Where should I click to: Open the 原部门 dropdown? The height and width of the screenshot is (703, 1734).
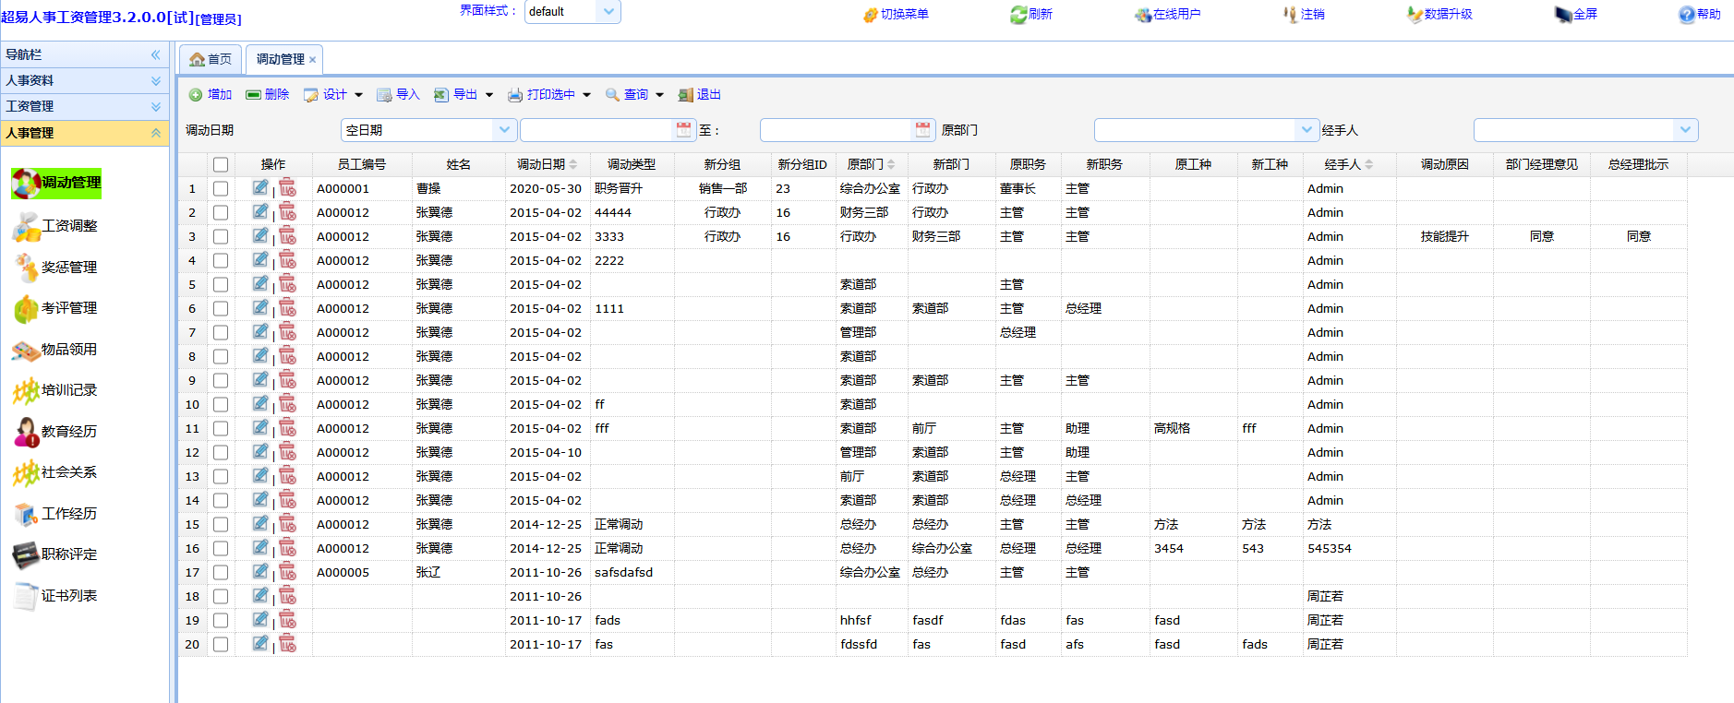pos(1307,130)
